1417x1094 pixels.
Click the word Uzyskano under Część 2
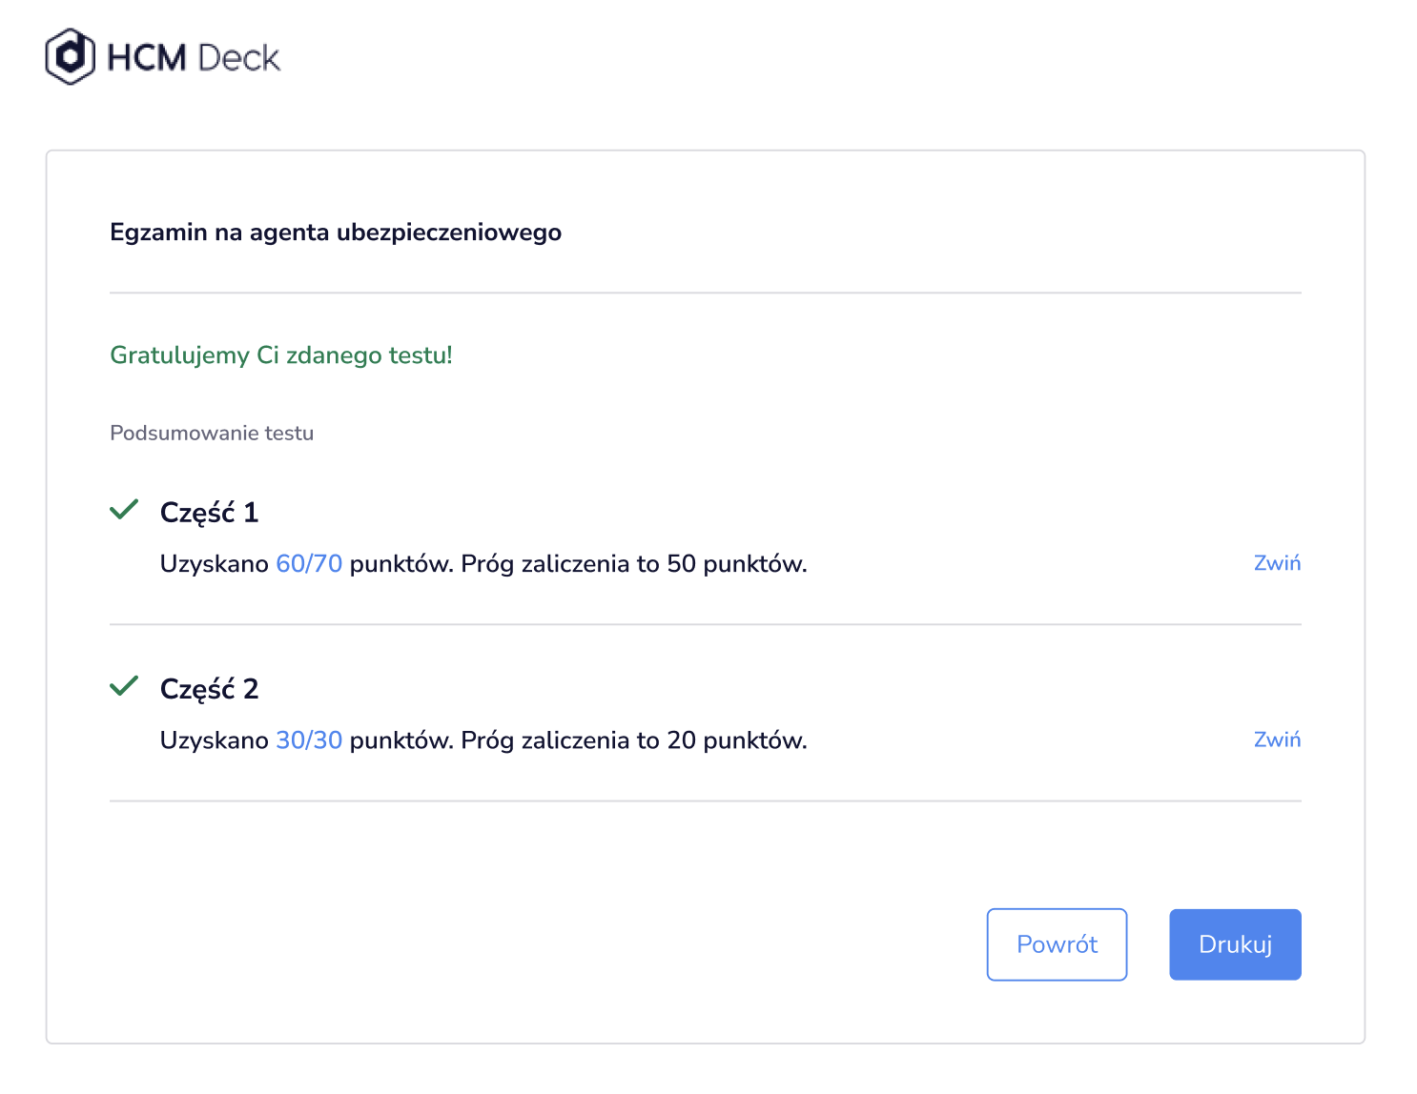(x=215, y=740)
